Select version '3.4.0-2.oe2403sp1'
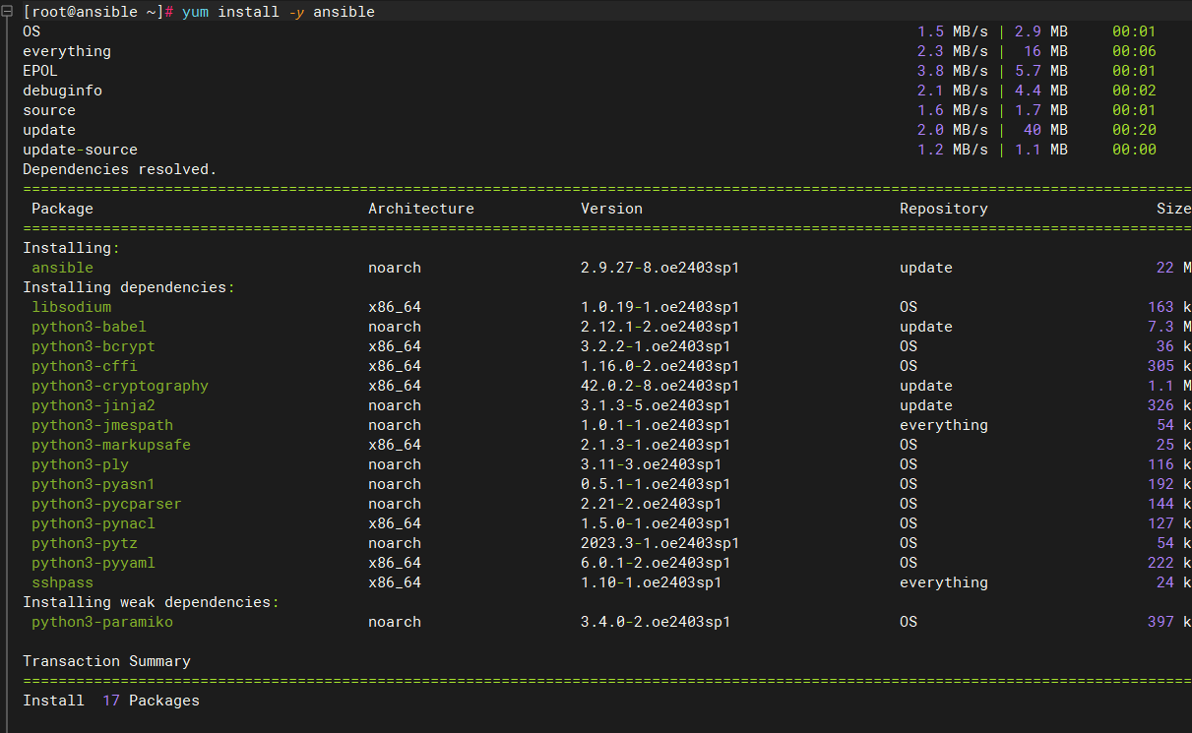This screenshot has height=733, width=1192. (x=656, y=622)
